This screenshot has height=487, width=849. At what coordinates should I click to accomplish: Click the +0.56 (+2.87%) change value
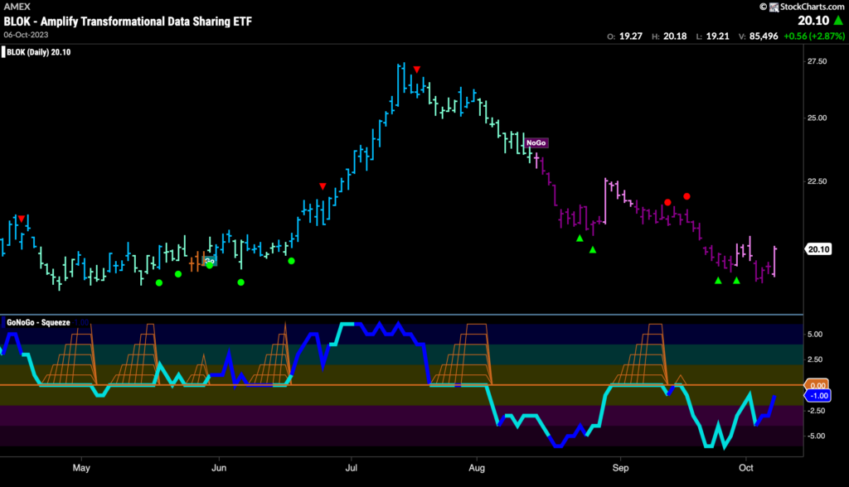click(814, 36)
